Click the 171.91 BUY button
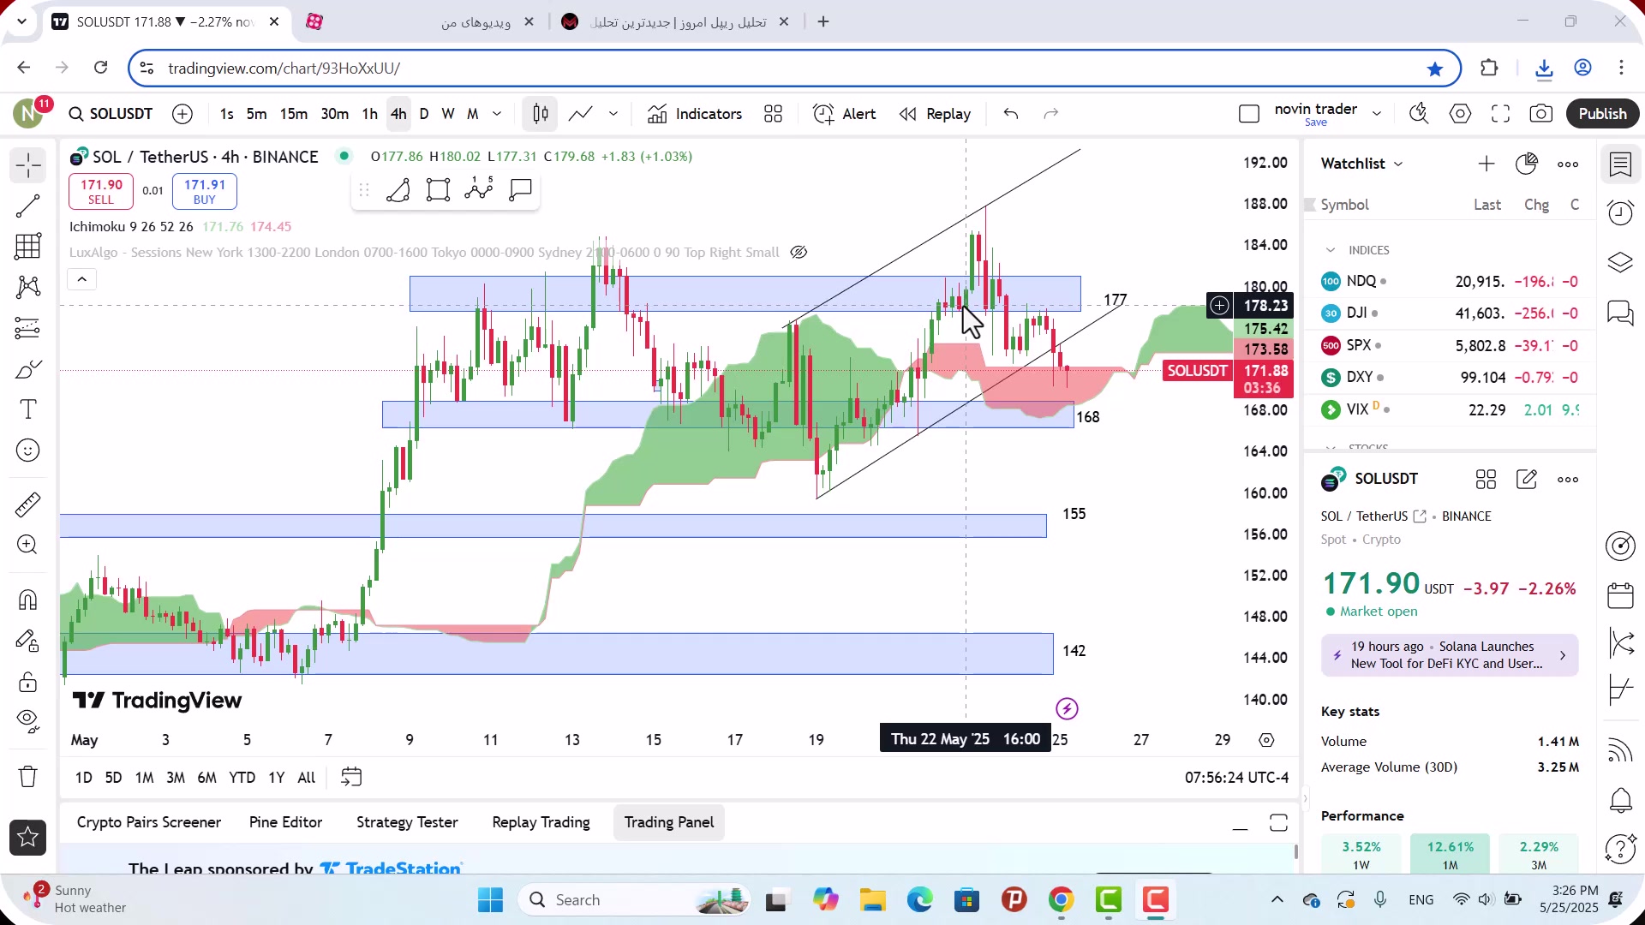This screenshot has width=1645, height=925. pyautogui.click(x=205, y=191)
